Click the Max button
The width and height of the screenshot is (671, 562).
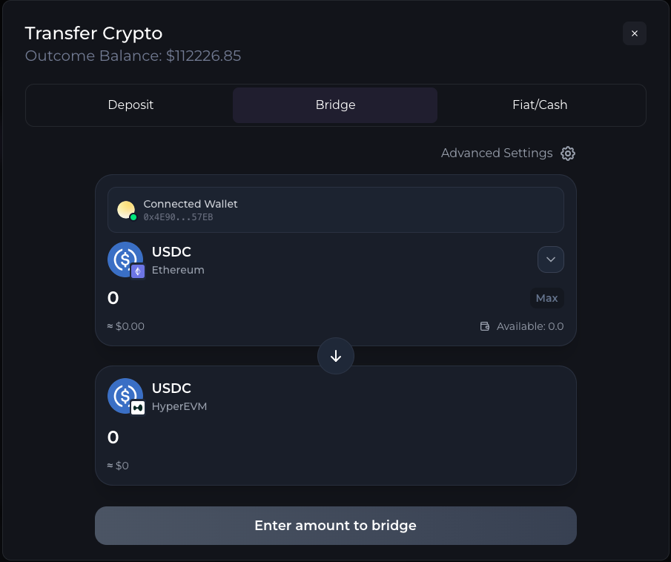pyautogui.click(x=546, y=297)
